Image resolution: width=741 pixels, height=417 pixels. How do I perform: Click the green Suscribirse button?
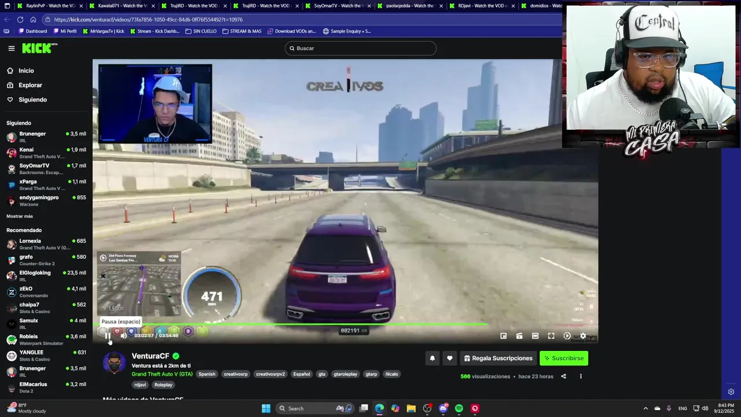coord(564,359)
